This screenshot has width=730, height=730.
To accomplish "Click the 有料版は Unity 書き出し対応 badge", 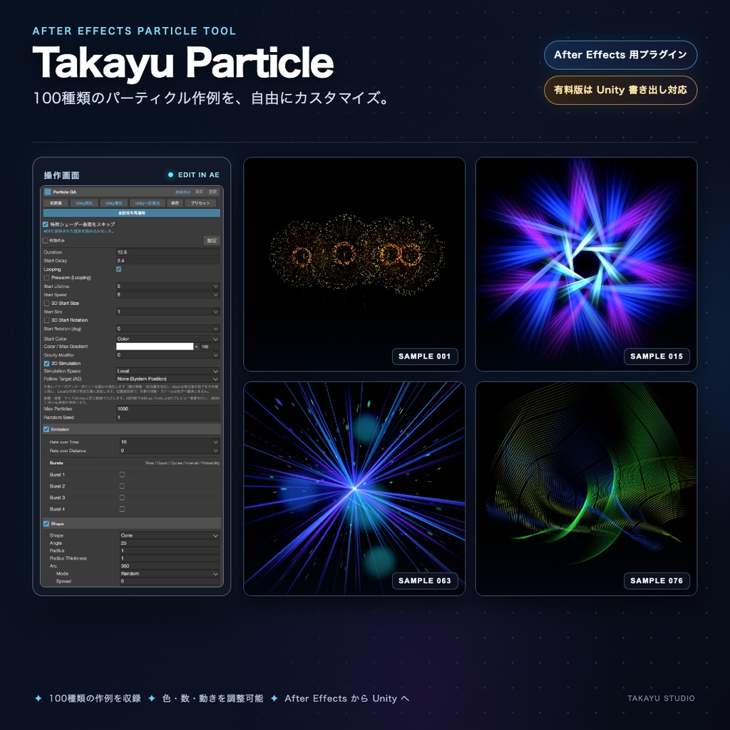I will tap(621, 91).
